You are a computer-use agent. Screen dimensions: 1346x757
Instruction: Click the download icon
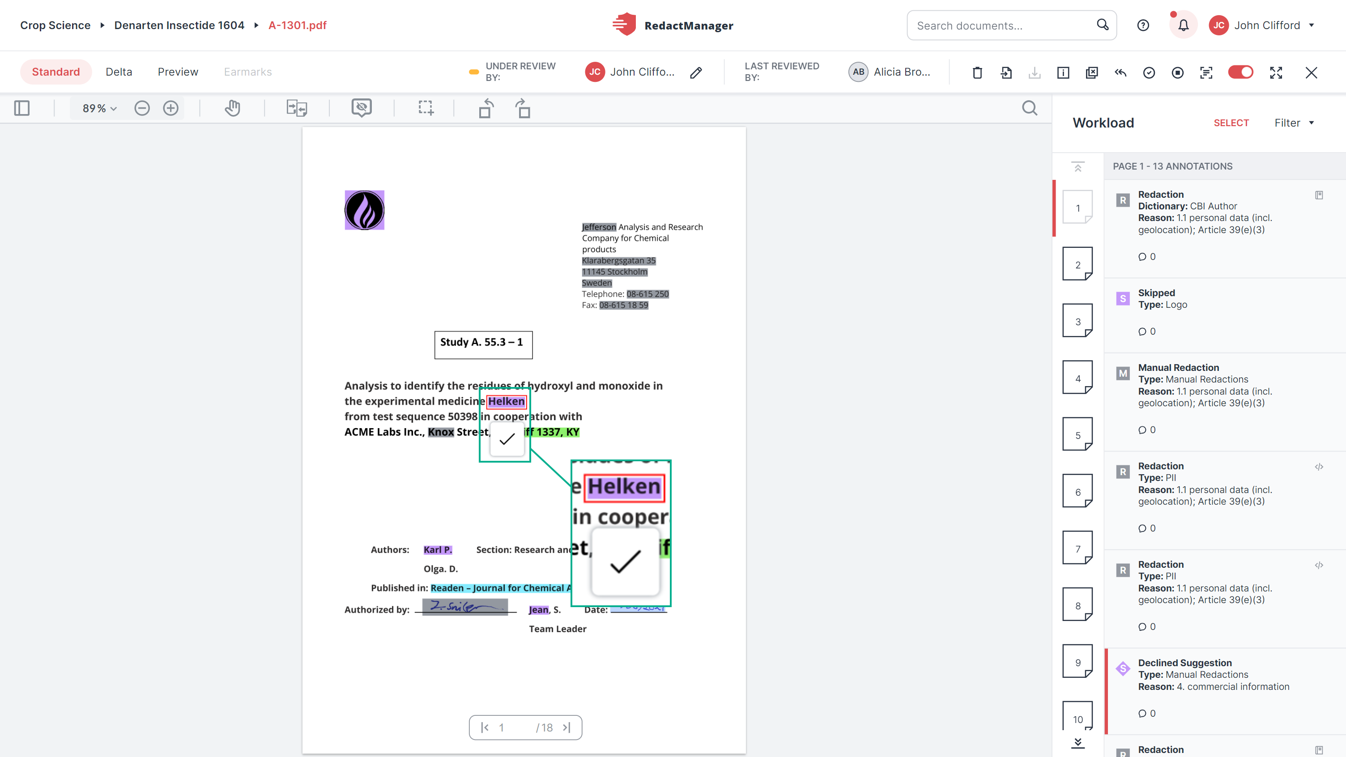(1035, 72)
